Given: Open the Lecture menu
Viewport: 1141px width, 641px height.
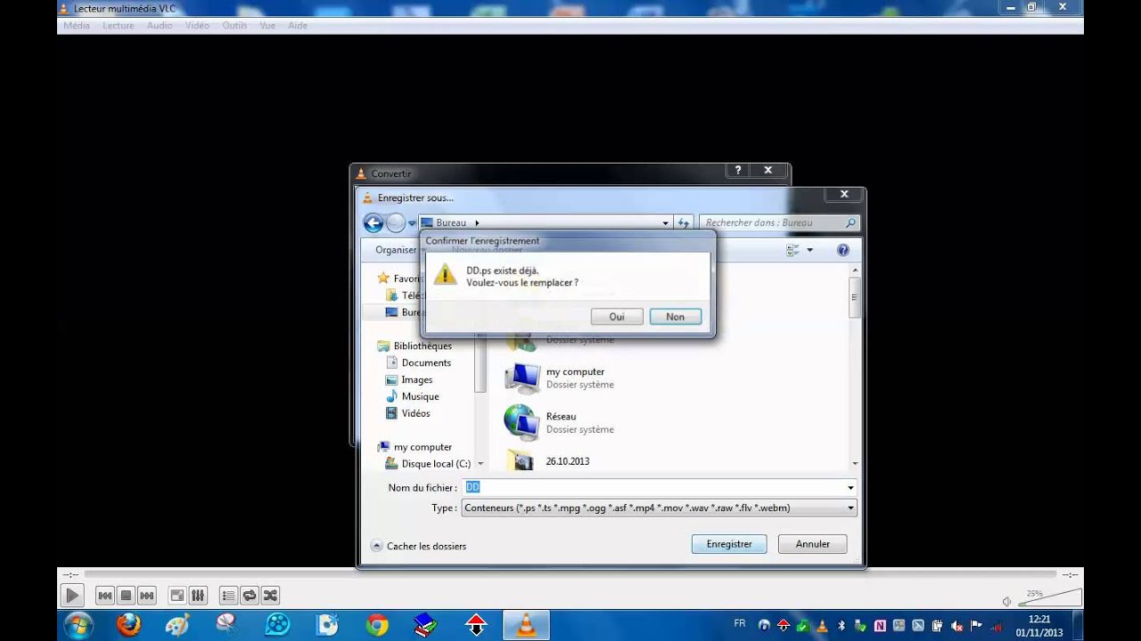Looking at the screenshot, I should (x=119, y=26).
